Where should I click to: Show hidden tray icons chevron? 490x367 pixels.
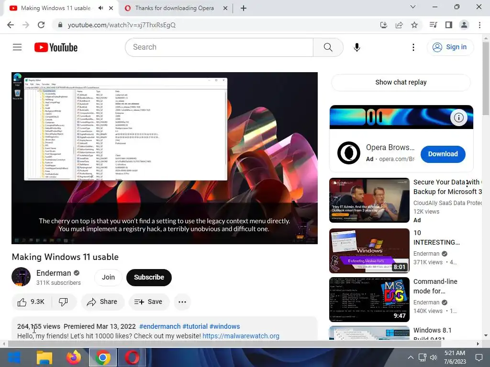click(x=411, y=357)
